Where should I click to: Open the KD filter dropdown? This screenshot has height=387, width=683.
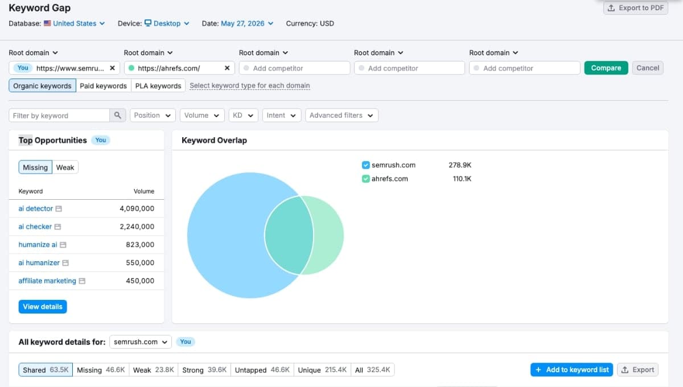pyautogui.click(x=244, y=116)
